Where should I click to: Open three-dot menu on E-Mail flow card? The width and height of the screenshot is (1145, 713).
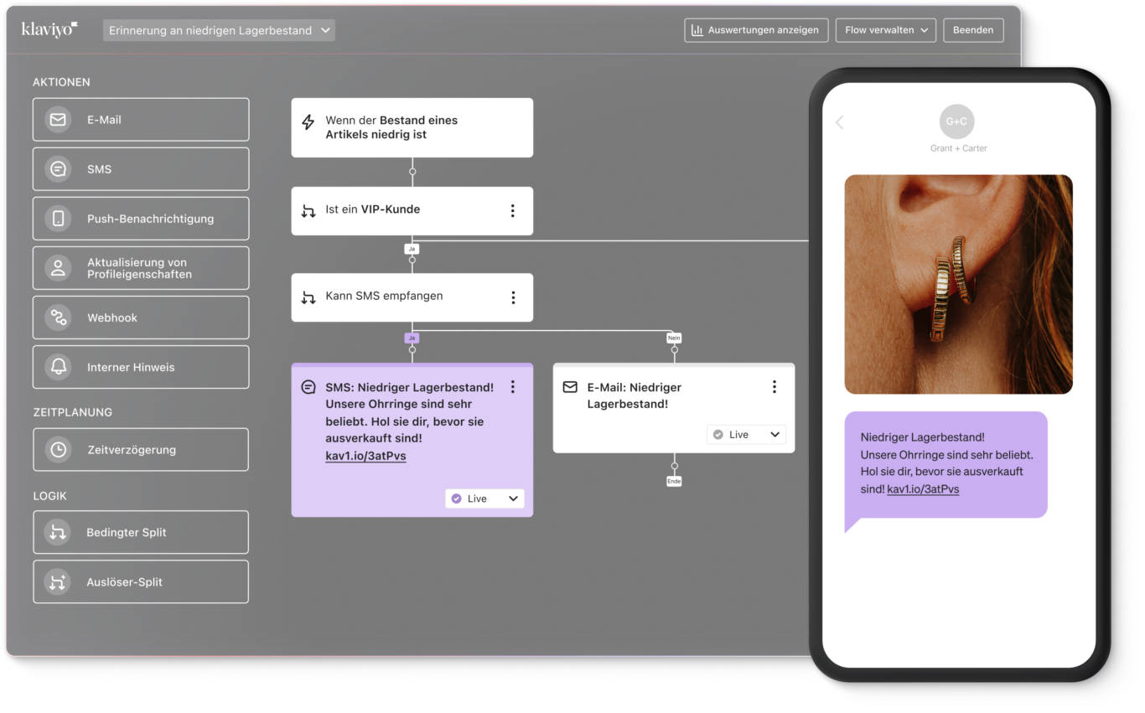click(x=775, y=387)
